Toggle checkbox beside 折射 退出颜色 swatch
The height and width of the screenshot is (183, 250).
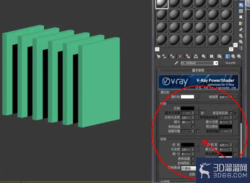(x=235, y=154)
